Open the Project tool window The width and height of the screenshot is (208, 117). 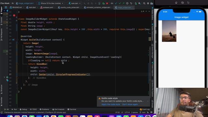[1, 10]
